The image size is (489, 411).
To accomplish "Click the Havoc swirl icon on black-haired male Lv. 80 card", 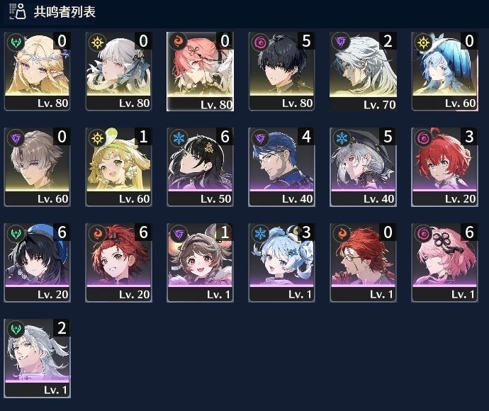I will tap(260, 42).
